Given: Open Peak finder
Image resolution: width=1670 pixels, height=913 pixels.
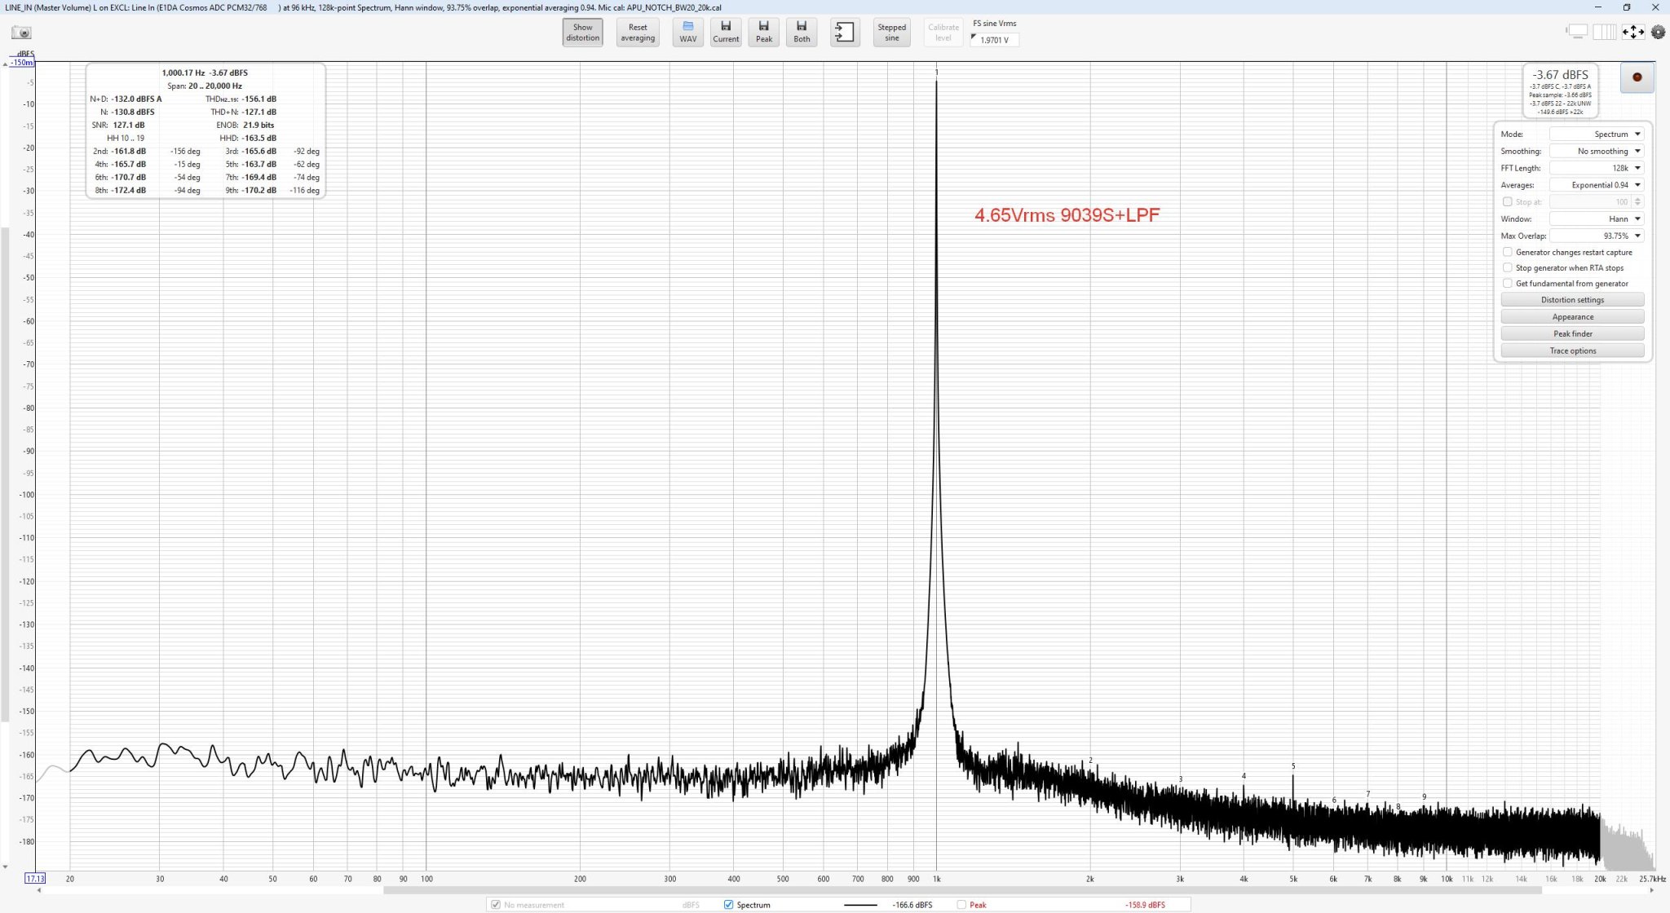Looking at the screenshot, I should click(x=1572, y=334).
